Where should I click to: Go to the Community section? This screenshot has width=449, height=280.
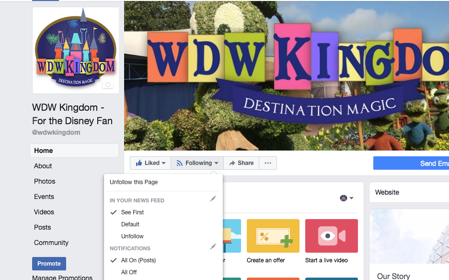[51, 243]
